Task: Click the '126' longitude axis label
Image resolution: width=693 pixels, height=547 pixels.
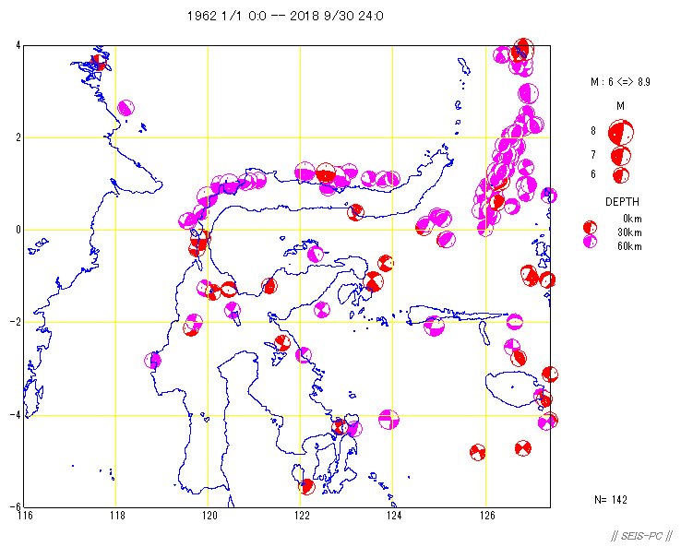Action: [487, 516]
